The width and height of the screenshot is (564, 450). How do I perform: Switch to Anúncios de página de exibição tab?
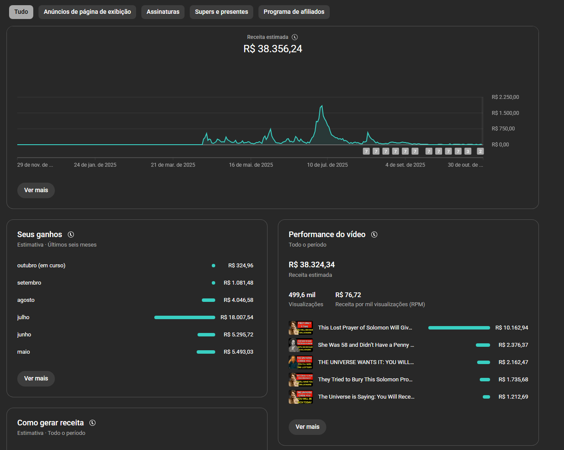pos(87,12)
